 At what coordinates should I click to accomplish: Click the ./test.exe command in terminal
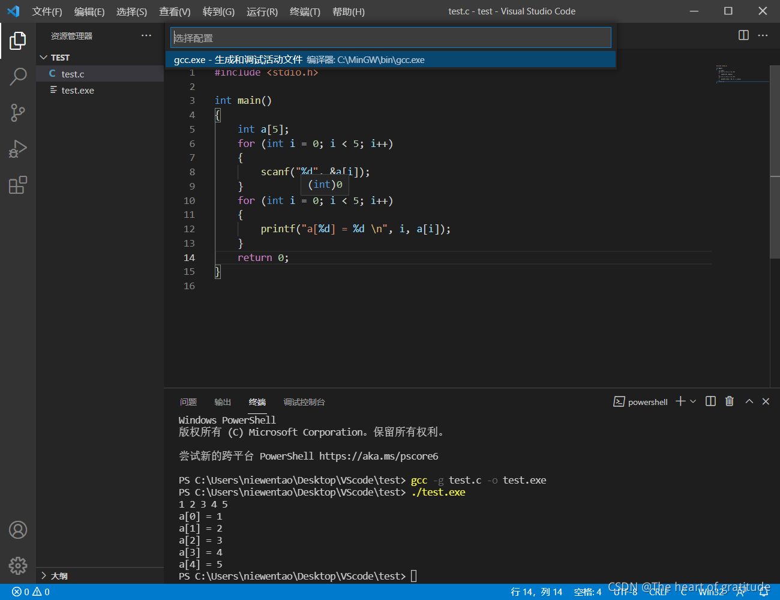pyautogui.click(x=438, y=492)
